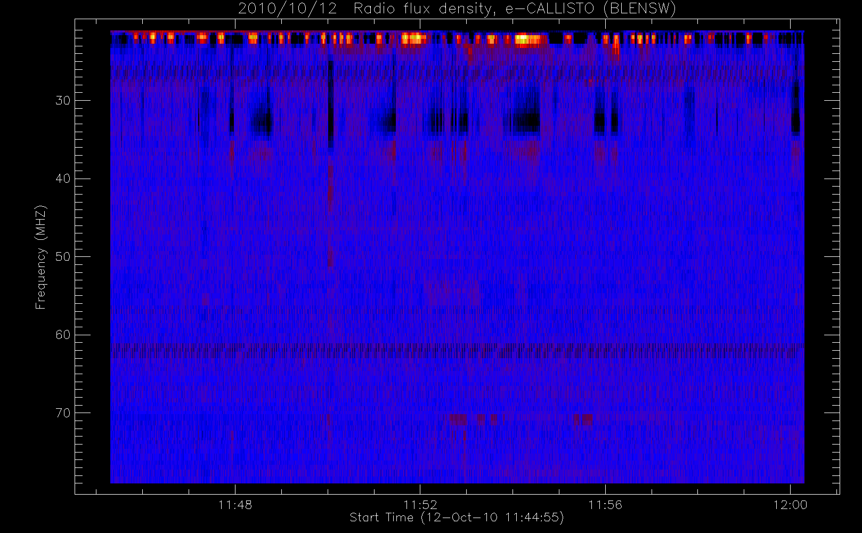Click the 11:56 time tick label
This screenshot has width=862, height=533.
[x=605, y=505]
